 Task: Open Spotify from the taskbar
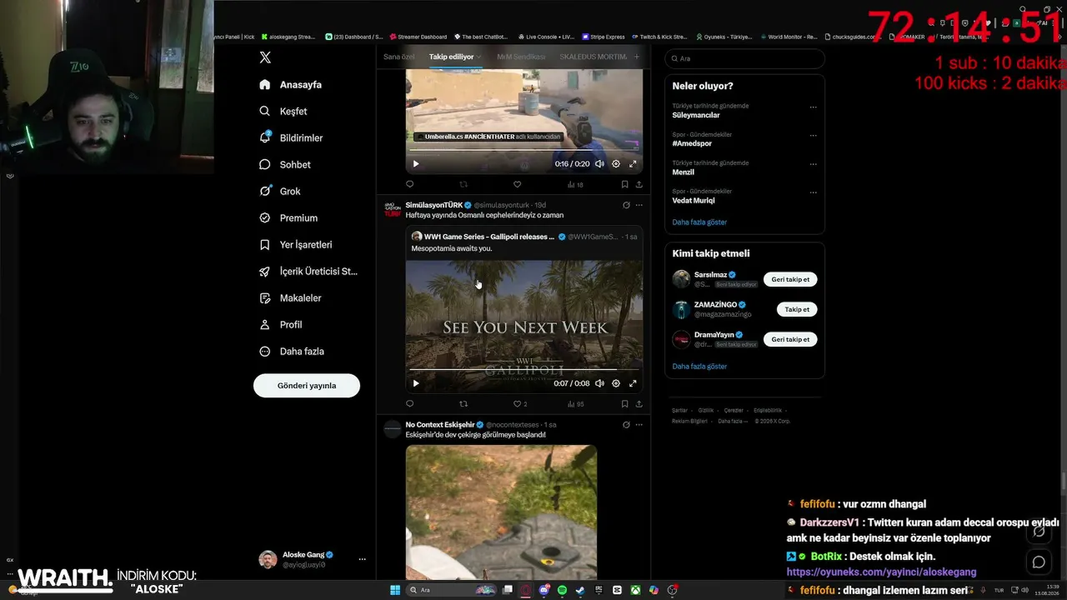point(563,590)
